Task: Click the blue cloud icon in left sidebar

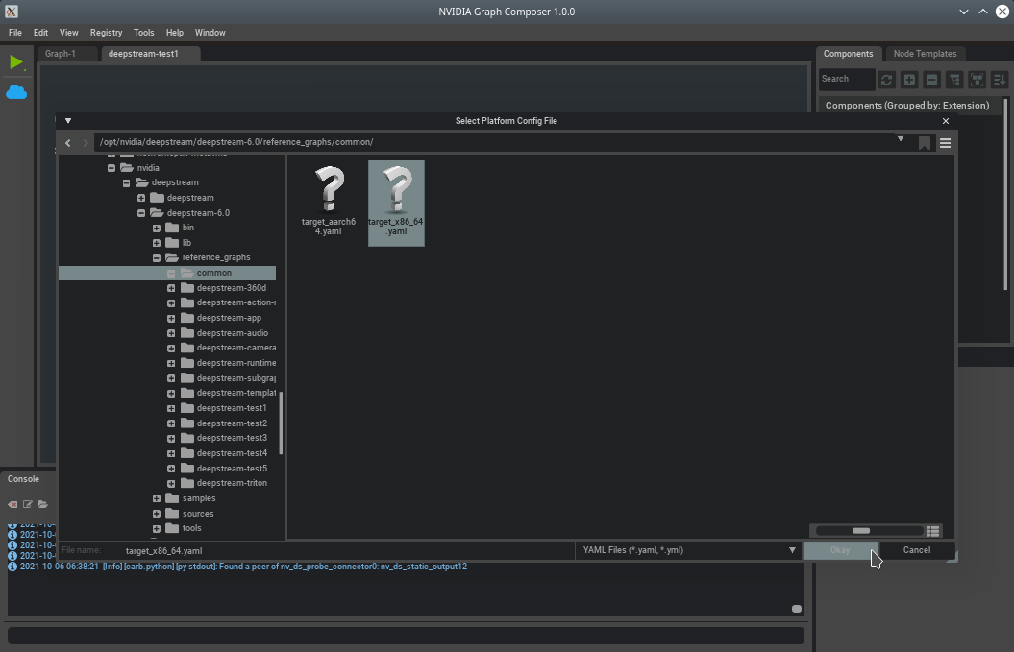Action: [16, 92]
